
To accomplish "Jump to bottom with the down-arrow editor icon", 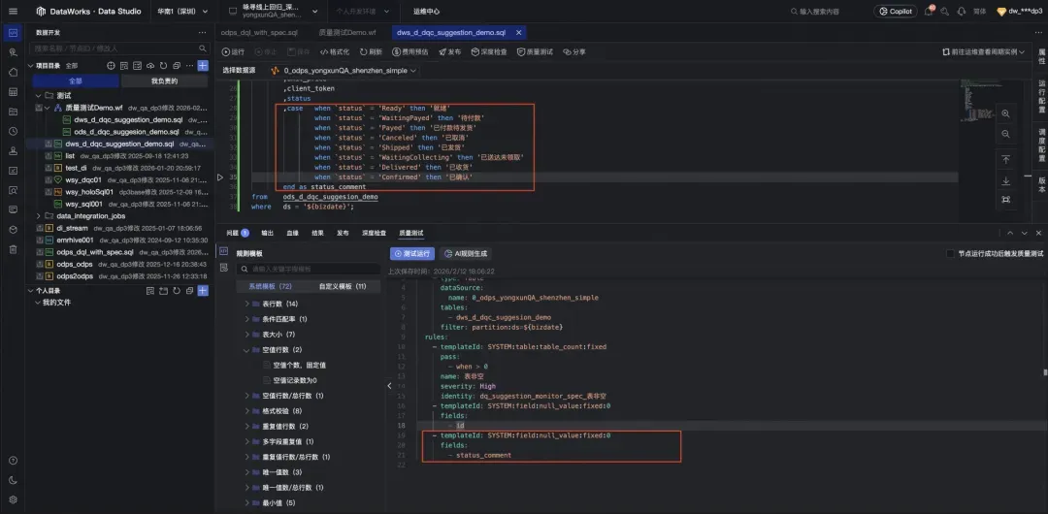I will pos(1006,180).
